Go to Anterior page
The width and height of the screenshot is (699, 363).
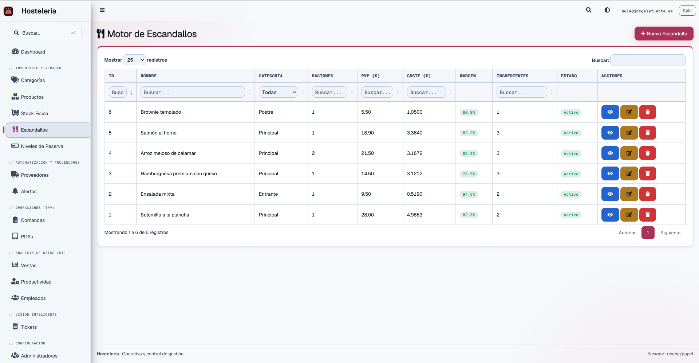(x=627, y=233)
